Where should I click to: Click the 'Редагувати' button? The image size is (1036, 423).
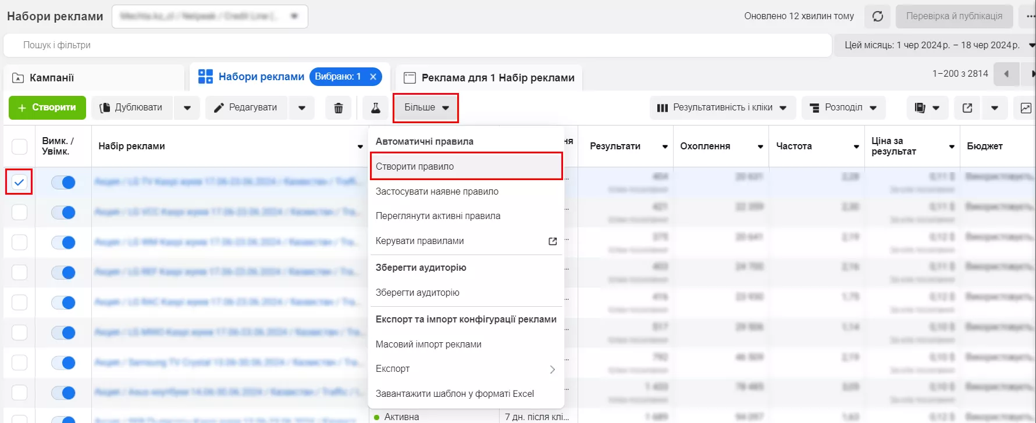[247, 108]
